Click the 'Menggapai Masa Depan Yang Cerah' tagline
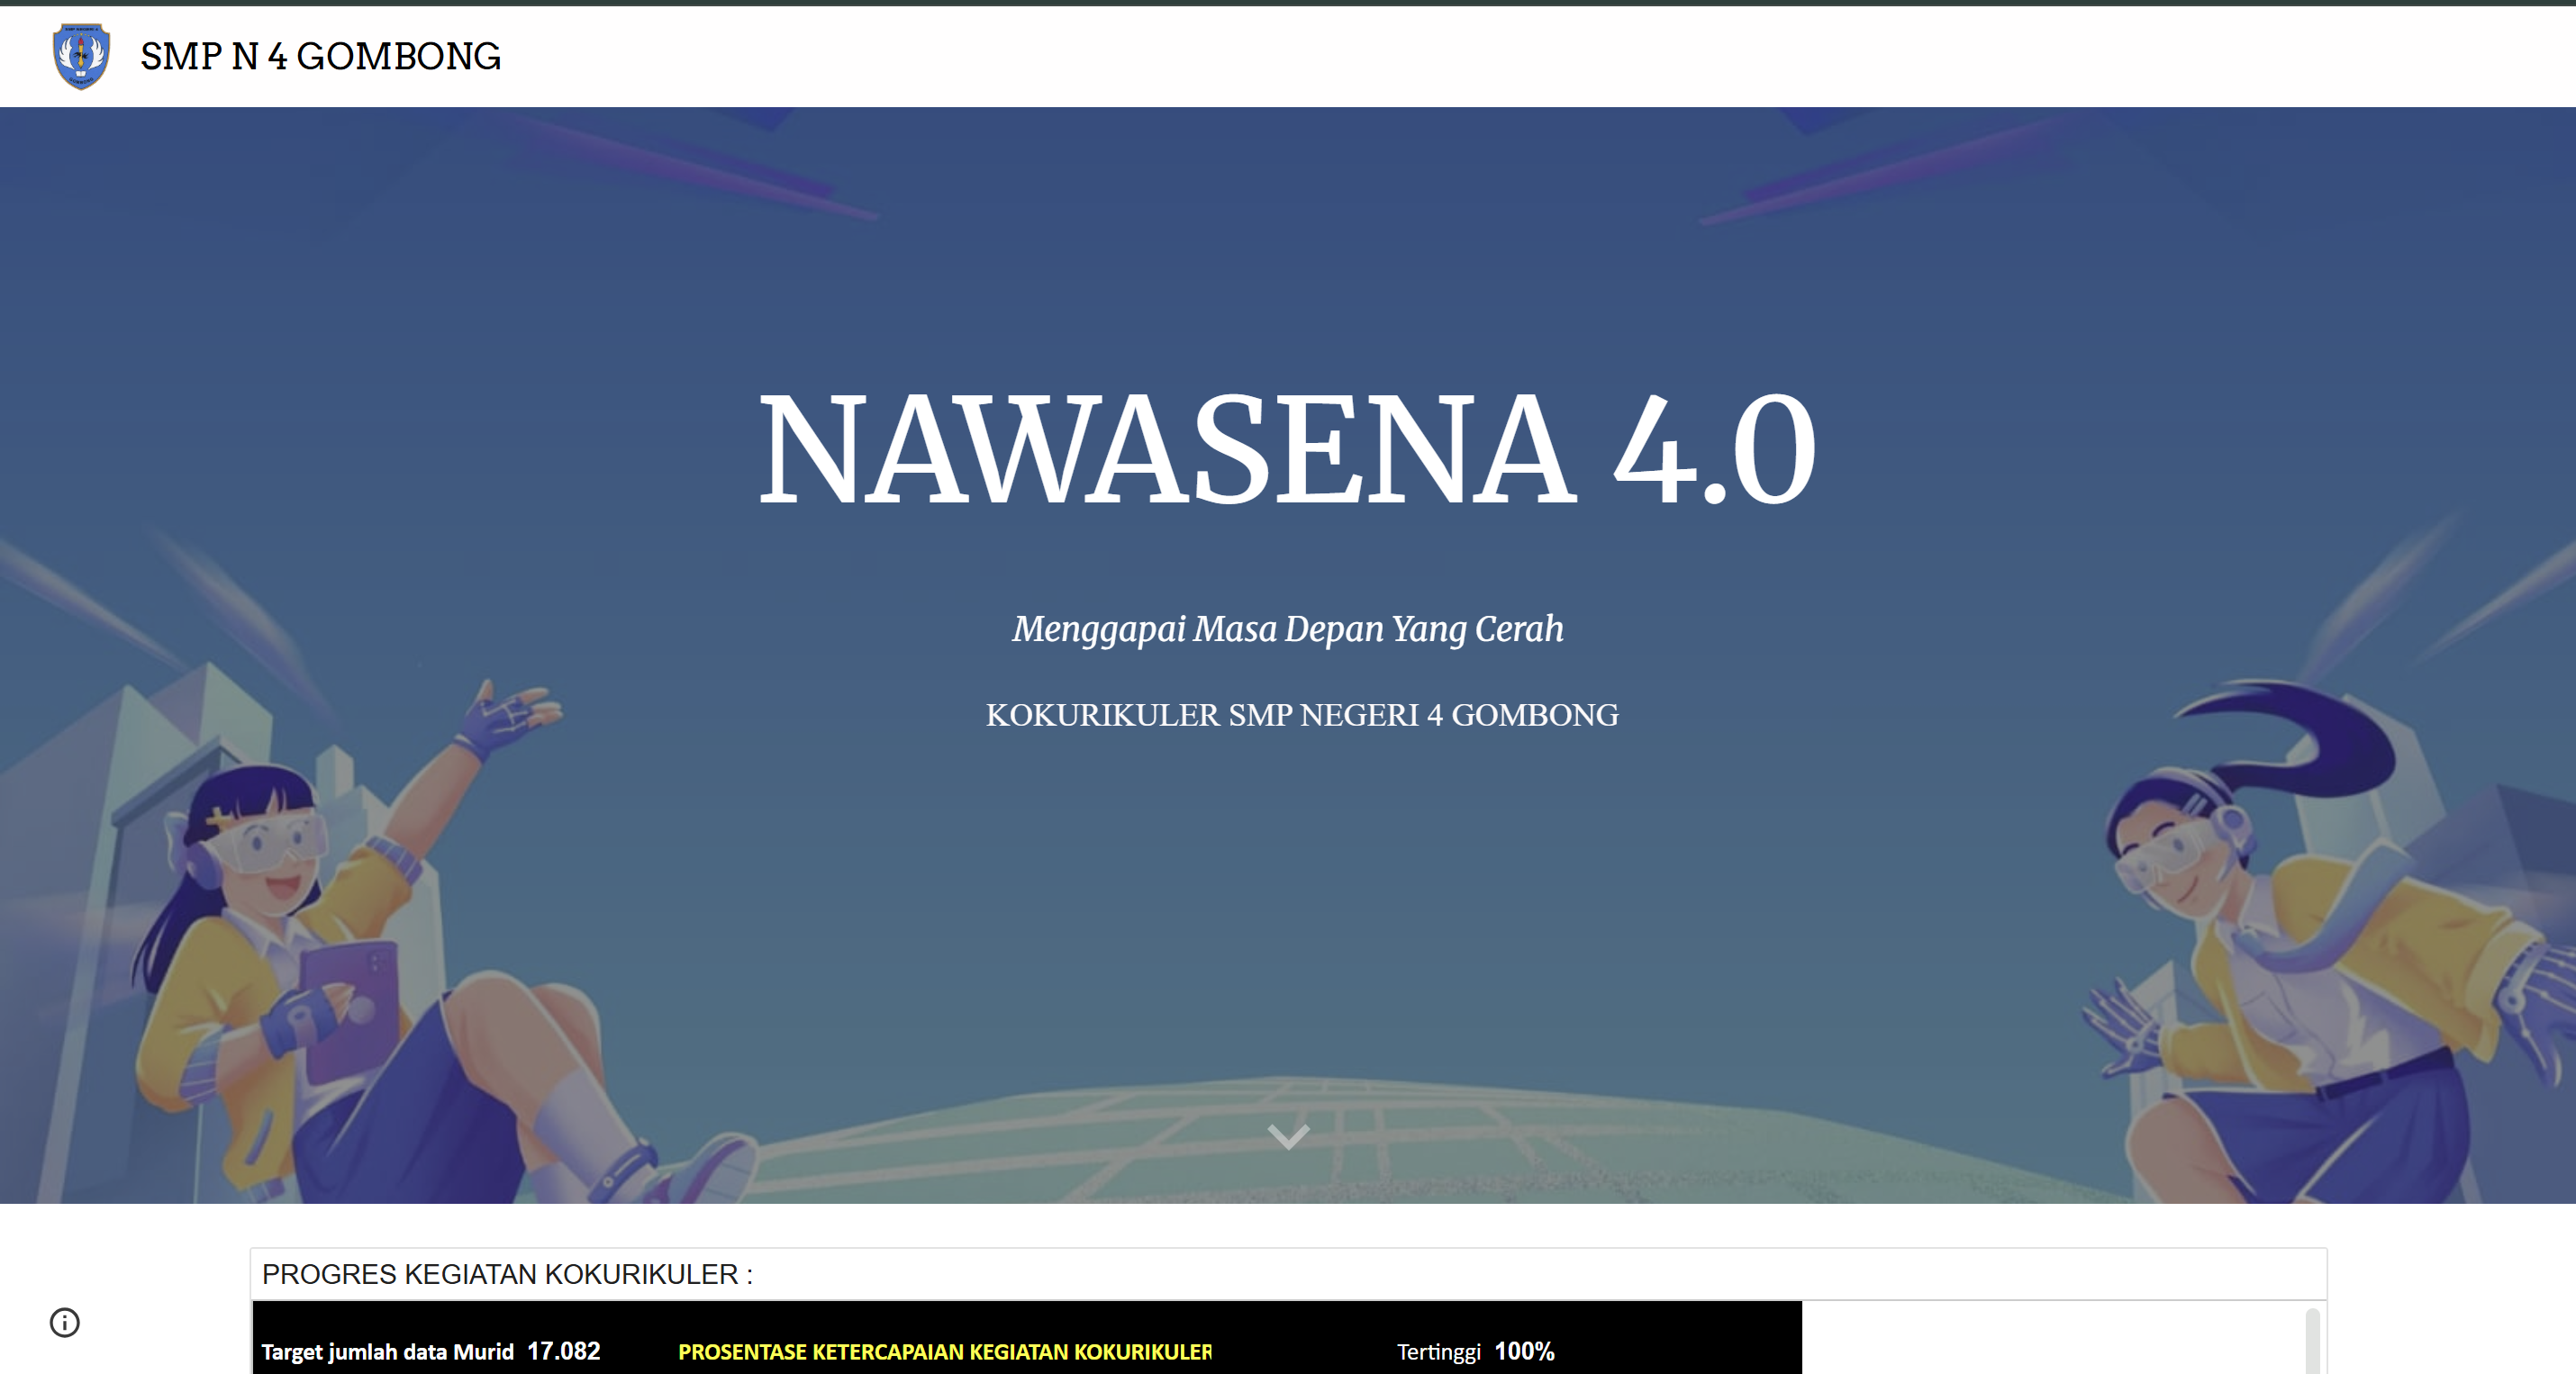2576x1374 pixels. pos(1288,629)
